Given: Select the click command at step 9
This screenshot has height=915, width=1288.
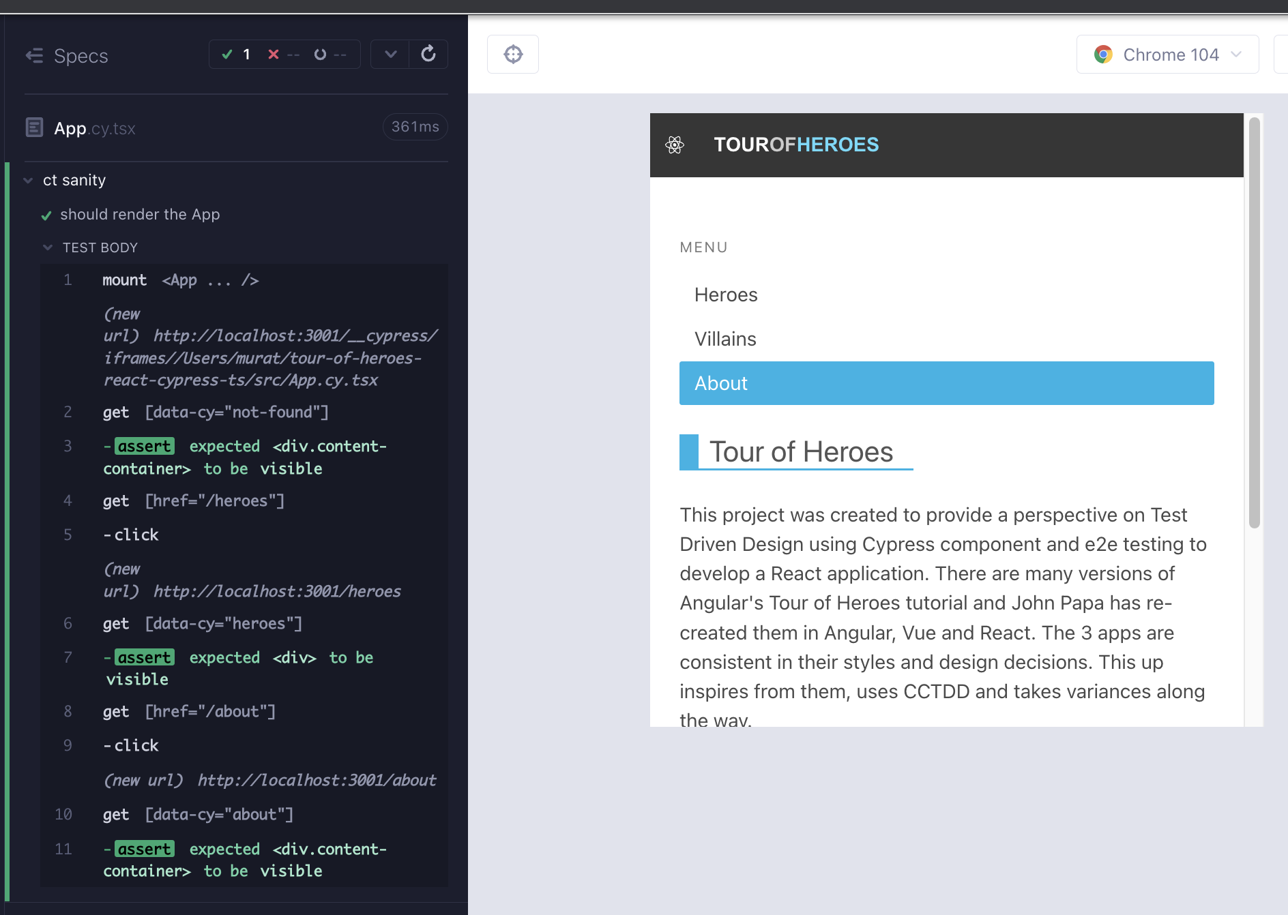Looking at the screenshot, I should pos(244,745).
